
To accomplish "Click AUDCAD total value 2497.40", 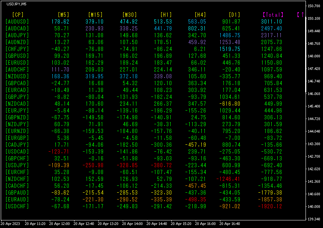I will pyautogui.click(x=271, y=28).
